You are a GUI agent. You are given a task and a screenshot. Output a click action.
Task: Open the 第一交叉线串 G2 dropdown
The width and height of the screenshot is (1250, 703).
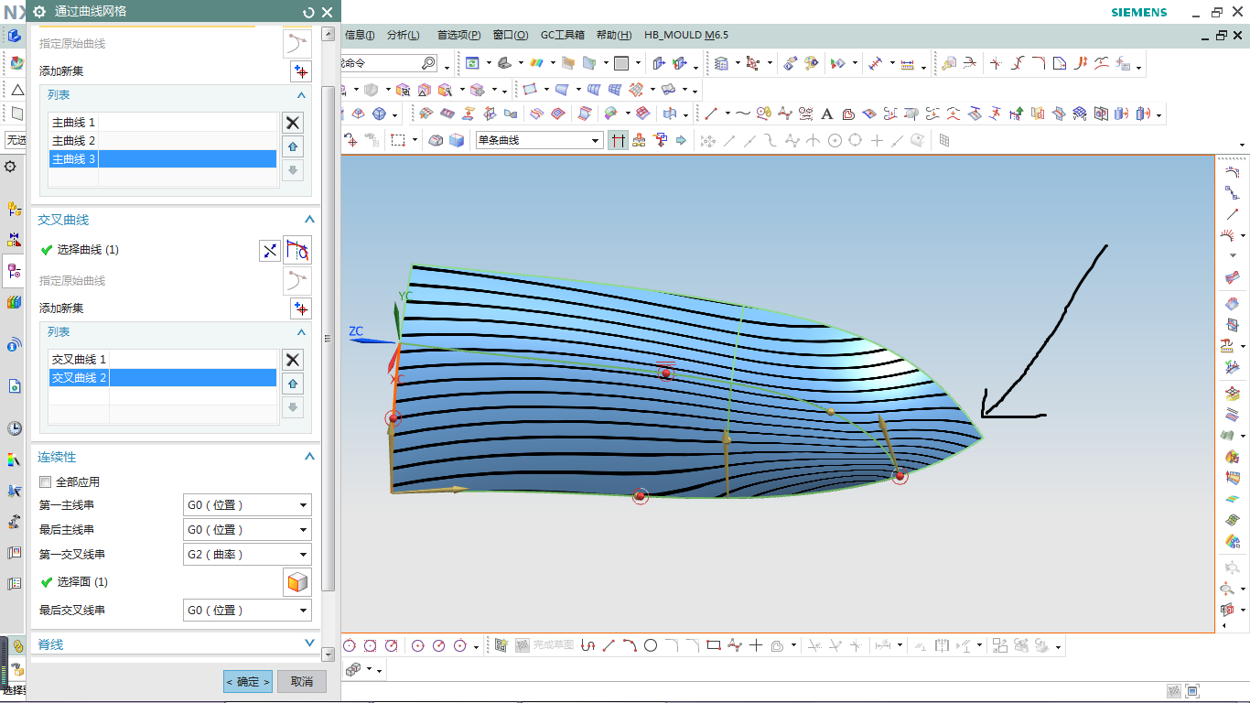(x=247, y=555)
